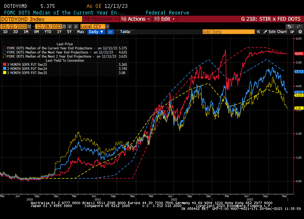Click the 6.00 y-axis label
Screen dimensions: 304x219
point(299,38)
